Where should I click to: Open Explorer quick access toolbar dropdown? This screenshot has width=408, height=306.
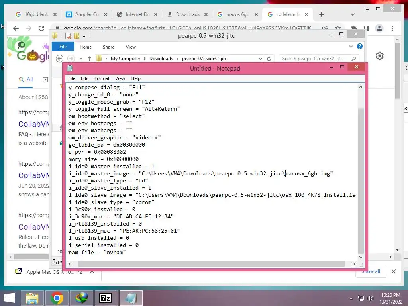pyautogui.click(x=84, y=36)
